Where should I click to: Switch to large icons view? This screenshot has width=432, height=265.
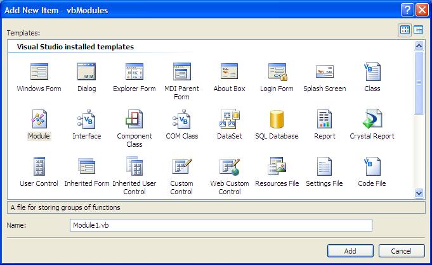(405, 30)
